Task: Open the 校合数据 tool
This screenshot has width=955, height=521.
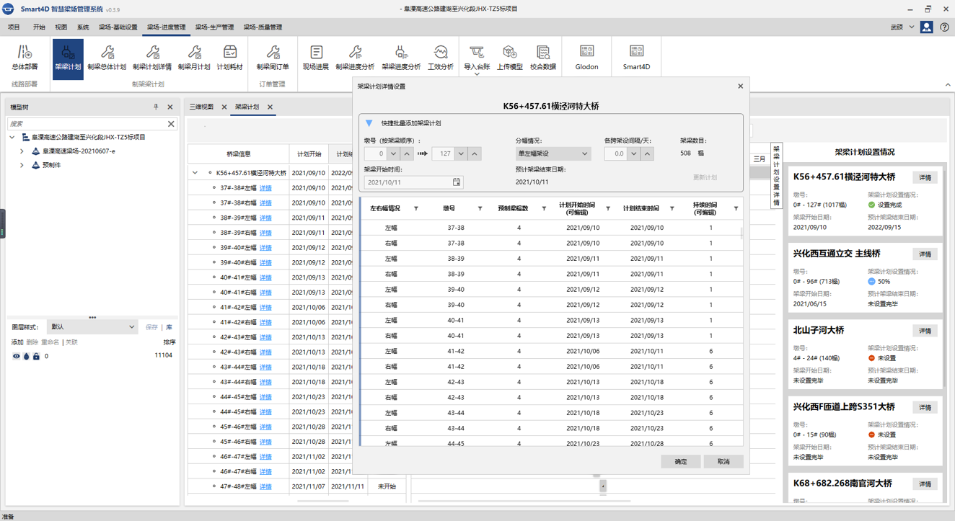Action: [543, 58]
